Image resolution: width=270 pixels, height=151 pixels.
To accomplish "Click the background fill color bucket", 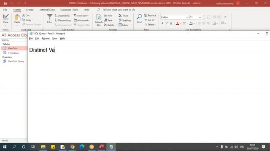I will coord(191,23).
